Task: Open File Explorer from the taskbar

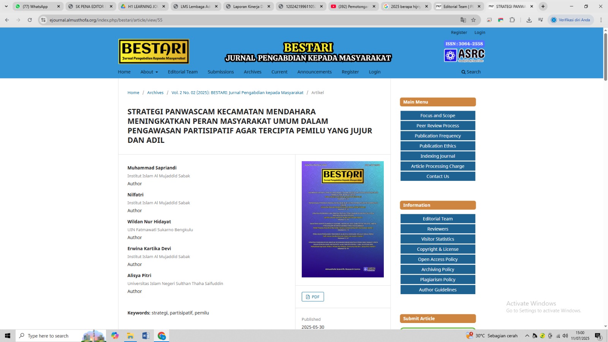Action: [x=130, y=336]
